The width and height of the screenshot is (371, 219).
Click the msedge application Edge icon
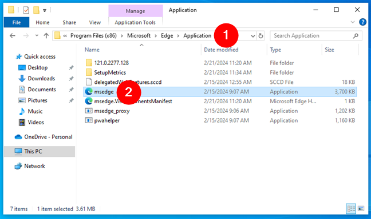pos(89,92)
